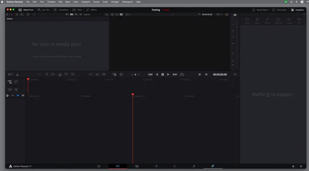Screen dimensions: 309x171
Task: Open the Mark menu
Action: click(x=68, y=2)
